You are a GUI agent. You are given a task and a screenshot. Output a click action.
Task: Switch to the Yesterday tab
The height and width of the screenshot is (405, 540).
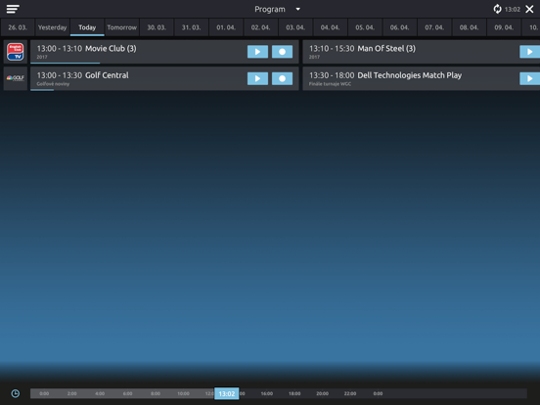53,27
